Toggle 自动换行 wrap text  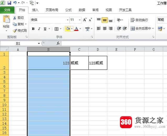139,20
